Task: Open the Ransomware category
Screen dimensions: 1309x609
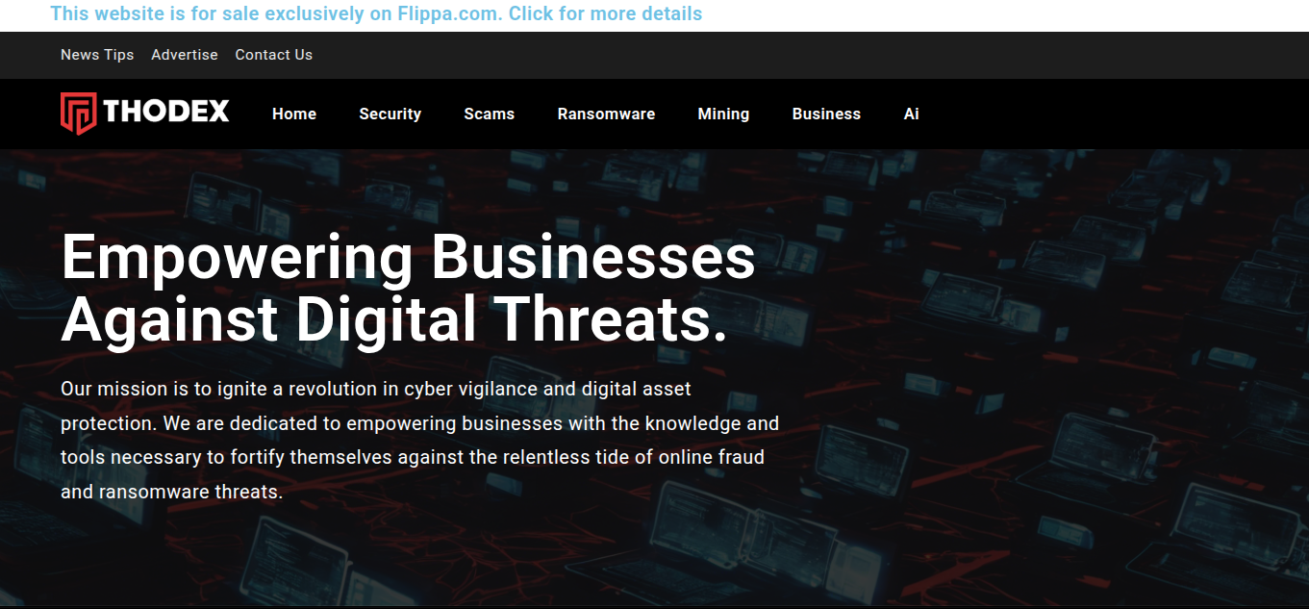Action: click(607, 114)
